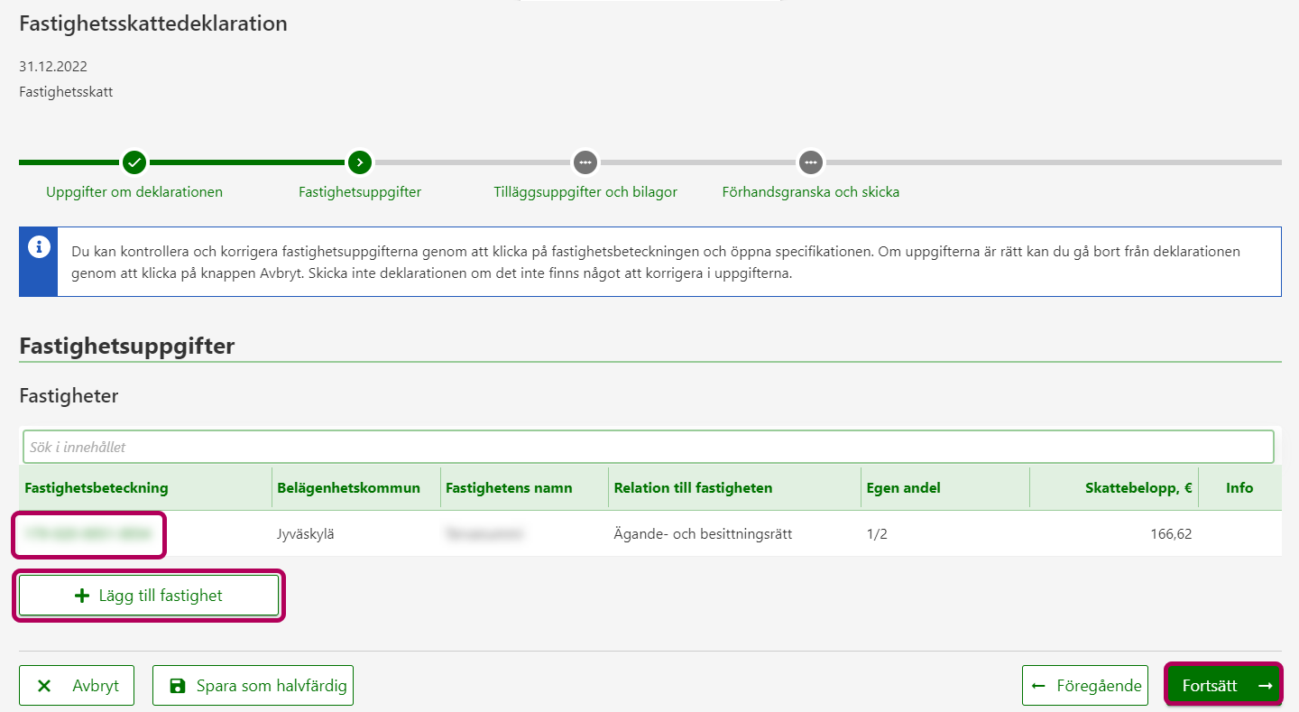
Task: Sort table by Egen andel column
Action: (x=903, y=488)
